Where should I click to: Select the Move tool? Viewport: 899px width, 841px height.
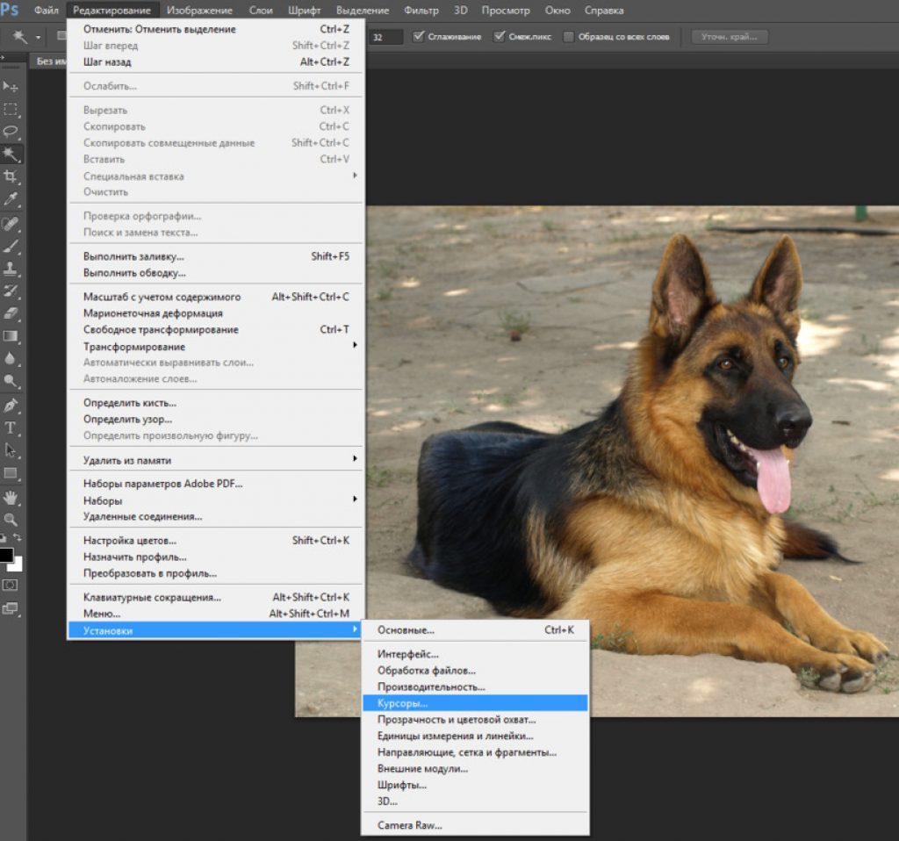pos(11,86)
